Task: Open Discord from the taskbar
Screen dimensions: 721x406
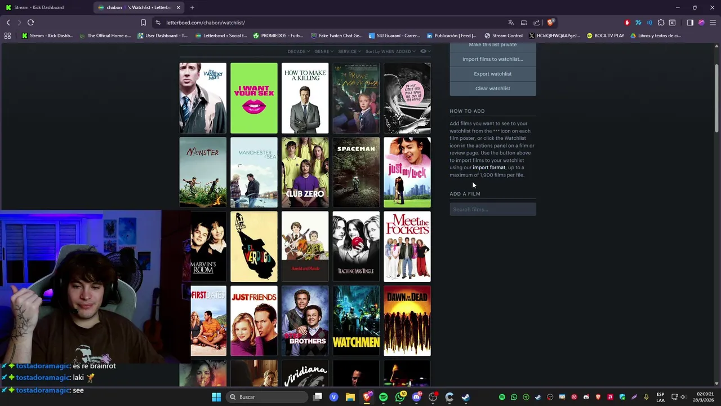Action: 416,397
